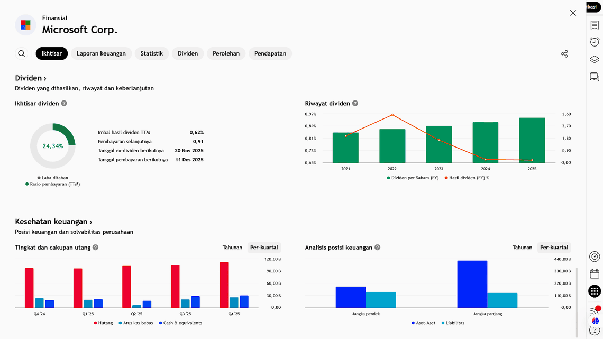Select Per-kuartal for debt coverage chart
603x339 pixels.
(x=264, y=248)
